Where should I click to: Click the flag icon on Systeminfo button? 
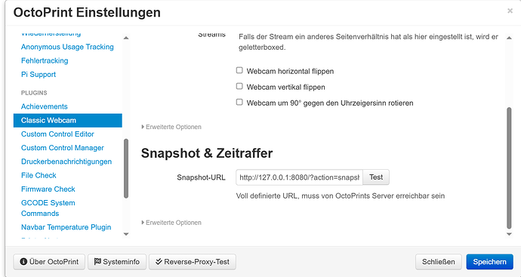tap(97, 262)
